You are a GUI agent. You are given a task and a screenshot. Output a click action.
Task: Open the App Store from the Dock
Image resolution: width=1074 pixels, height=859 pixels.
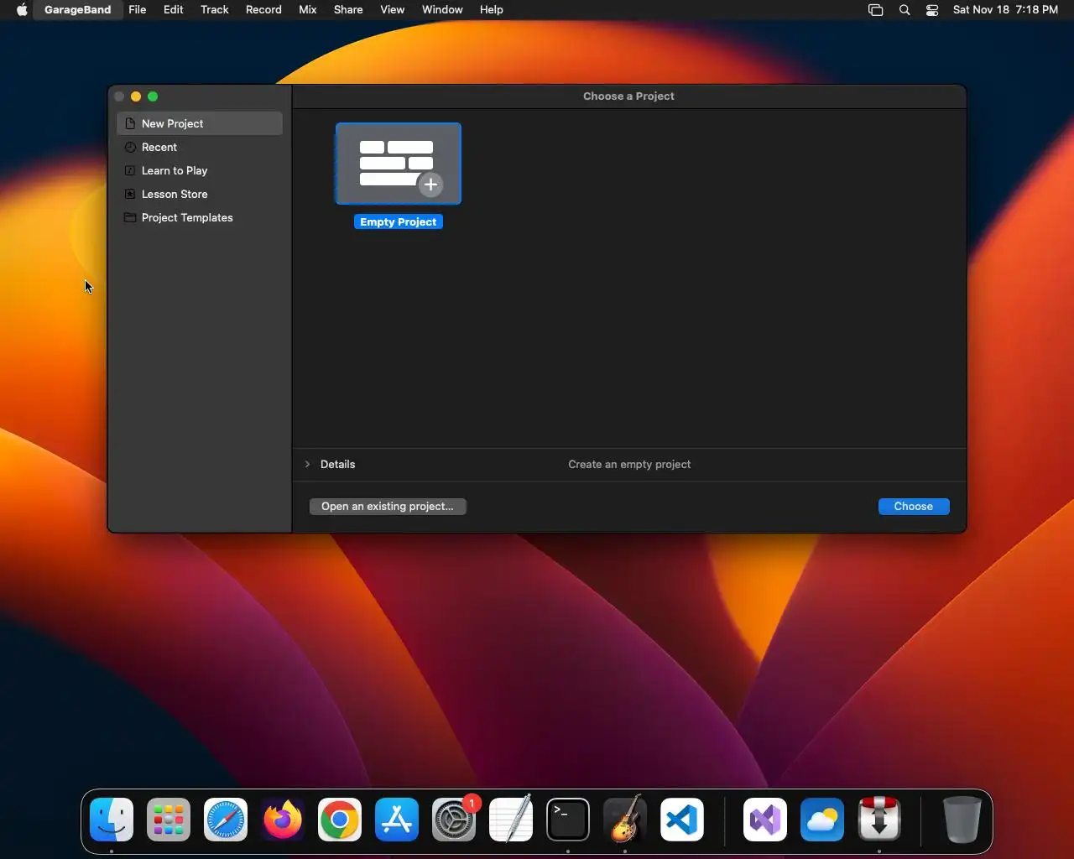[397, 820]
